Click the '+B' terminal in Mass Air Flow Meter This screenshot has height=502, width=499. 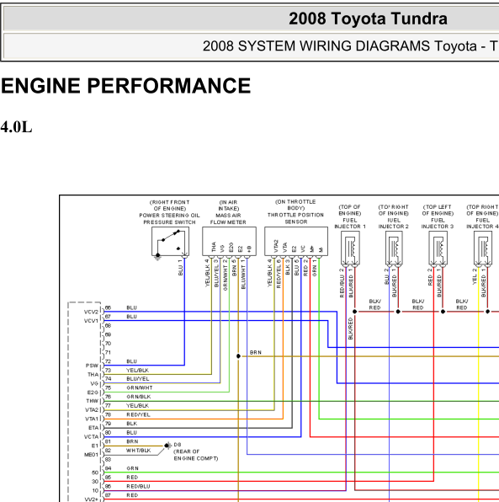tap(249, 248)
